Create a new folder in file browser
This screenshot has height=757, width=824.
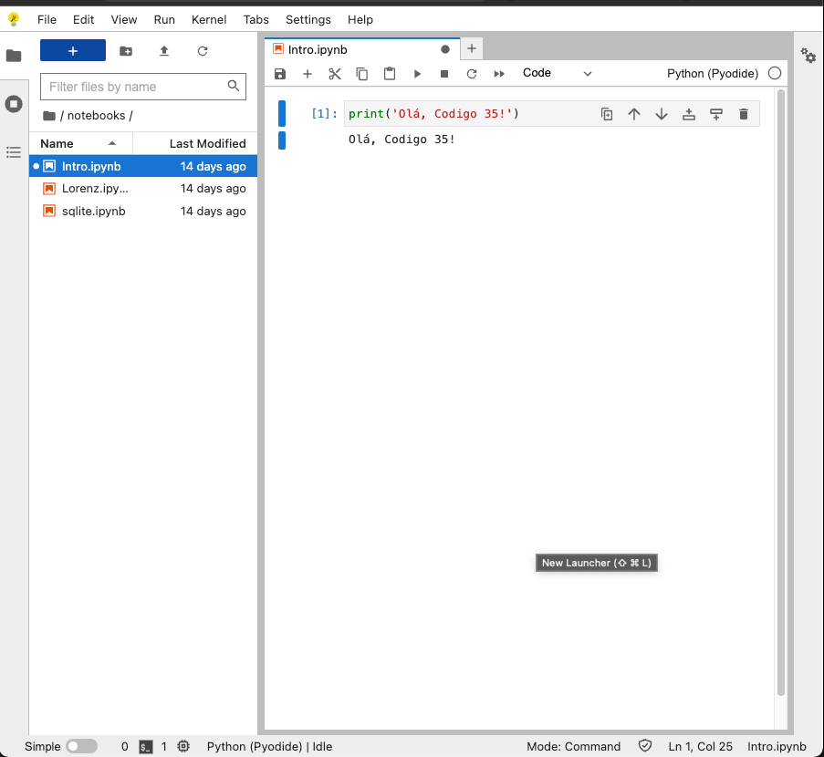tap(126, 51)
